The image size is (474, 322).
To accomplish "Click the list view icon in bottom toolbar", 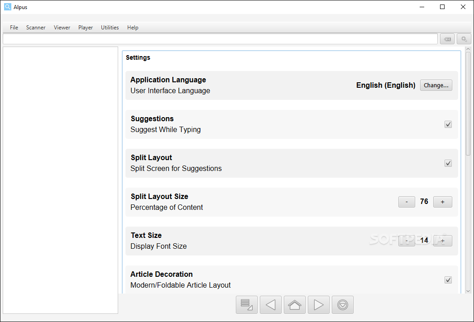I will [x=247, y=305].
